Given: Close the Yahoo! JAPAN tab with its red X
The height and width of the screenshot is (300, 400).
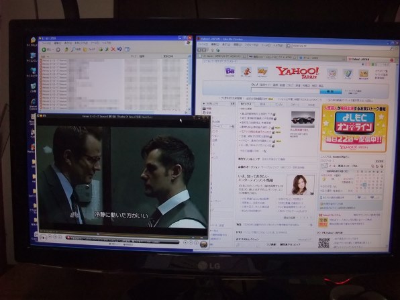Looking at the screenshot, I should (x=392, y=60).
